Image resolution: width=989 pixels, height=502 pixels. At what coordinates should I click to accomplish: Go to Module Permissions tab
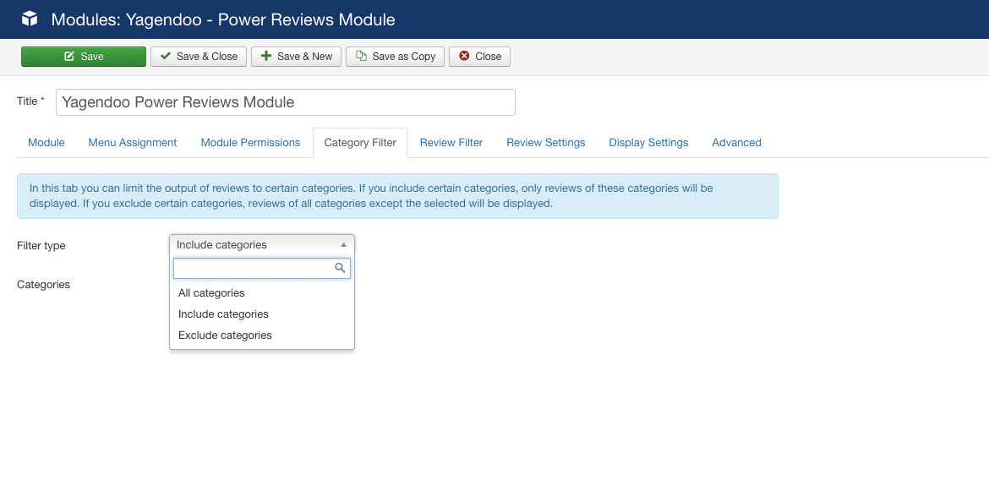pyautogui.click(x=250, y=143)
